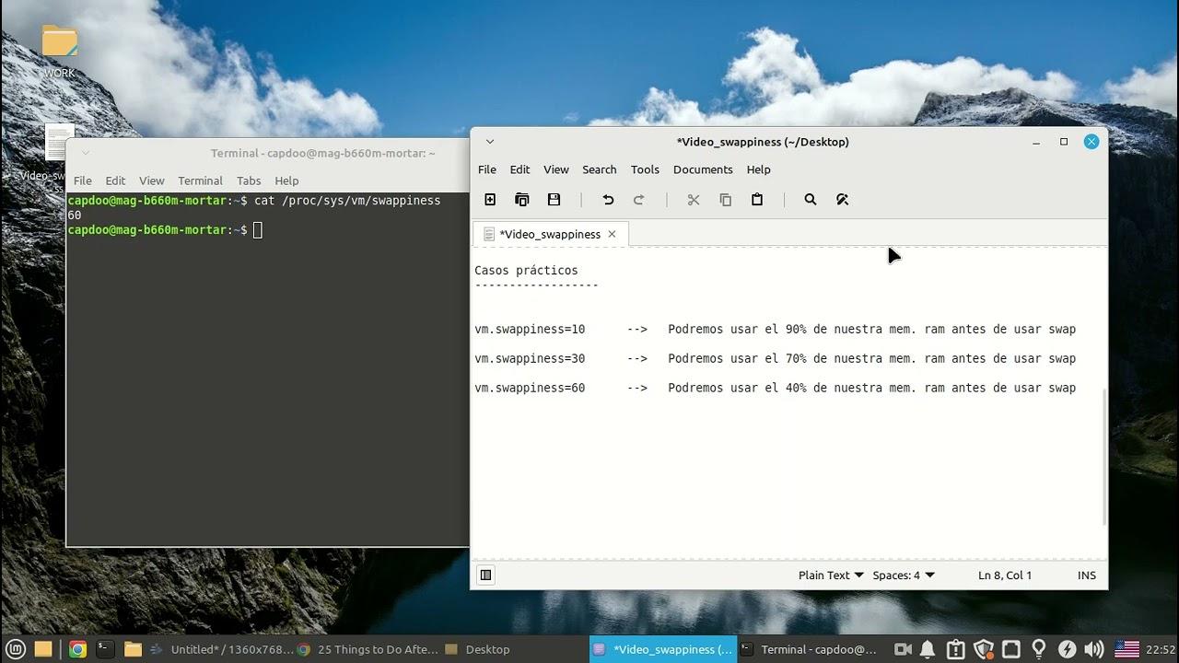Toggle INS overwrite mode in the status bar
This screenshot has height=663, width=1179.
pos(1086,575)
